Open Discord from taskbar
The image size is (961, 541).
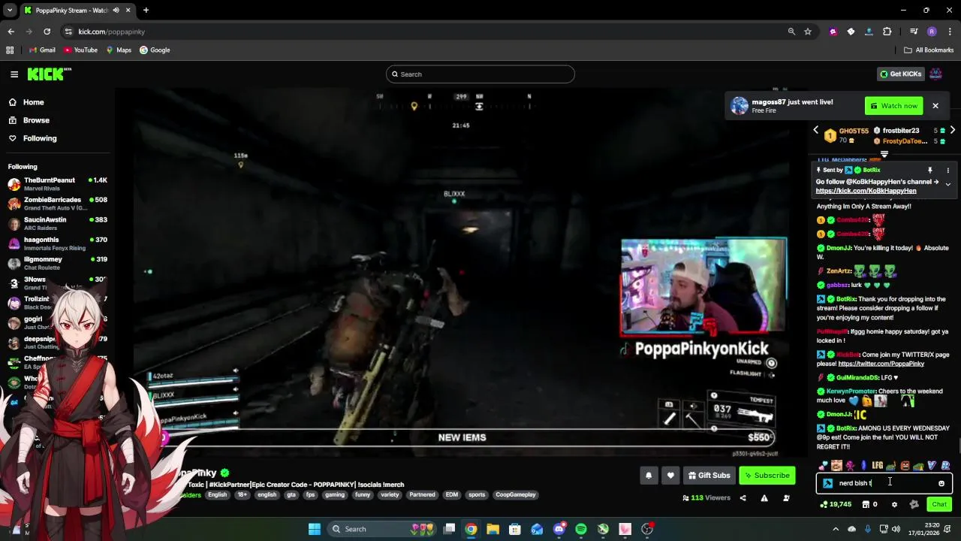click(x=559, y=529)
